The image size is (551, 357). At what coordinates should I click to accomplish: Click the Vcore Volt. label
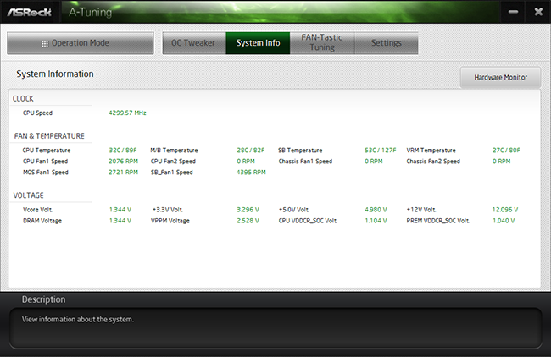tap(37, 210)
